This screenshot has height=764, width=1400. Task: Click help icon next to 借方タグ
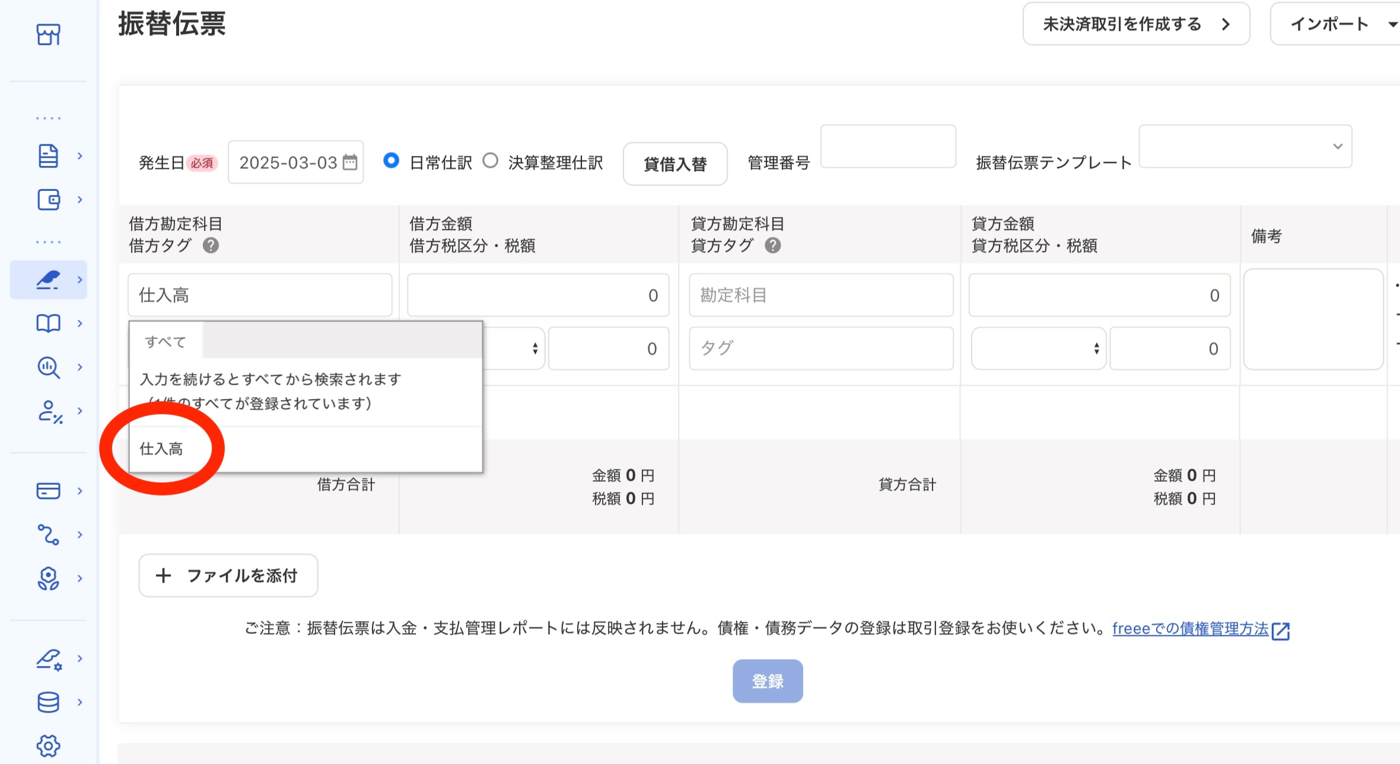211,245
